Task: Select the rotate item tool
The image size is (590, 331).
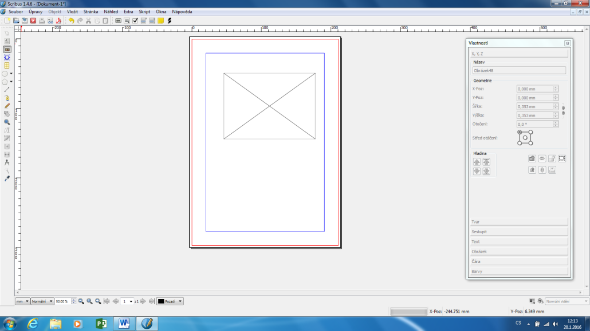Action: (7, 114)
